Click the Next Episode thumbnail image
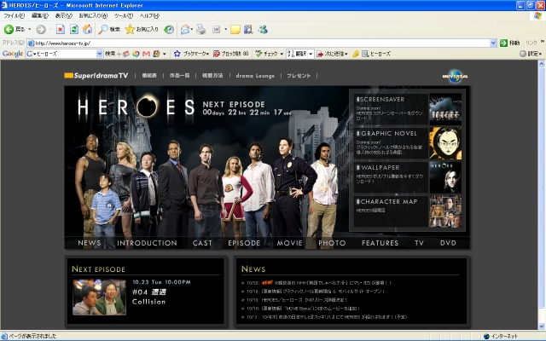Viewport: 546px width, 341px height. point(99,298)
